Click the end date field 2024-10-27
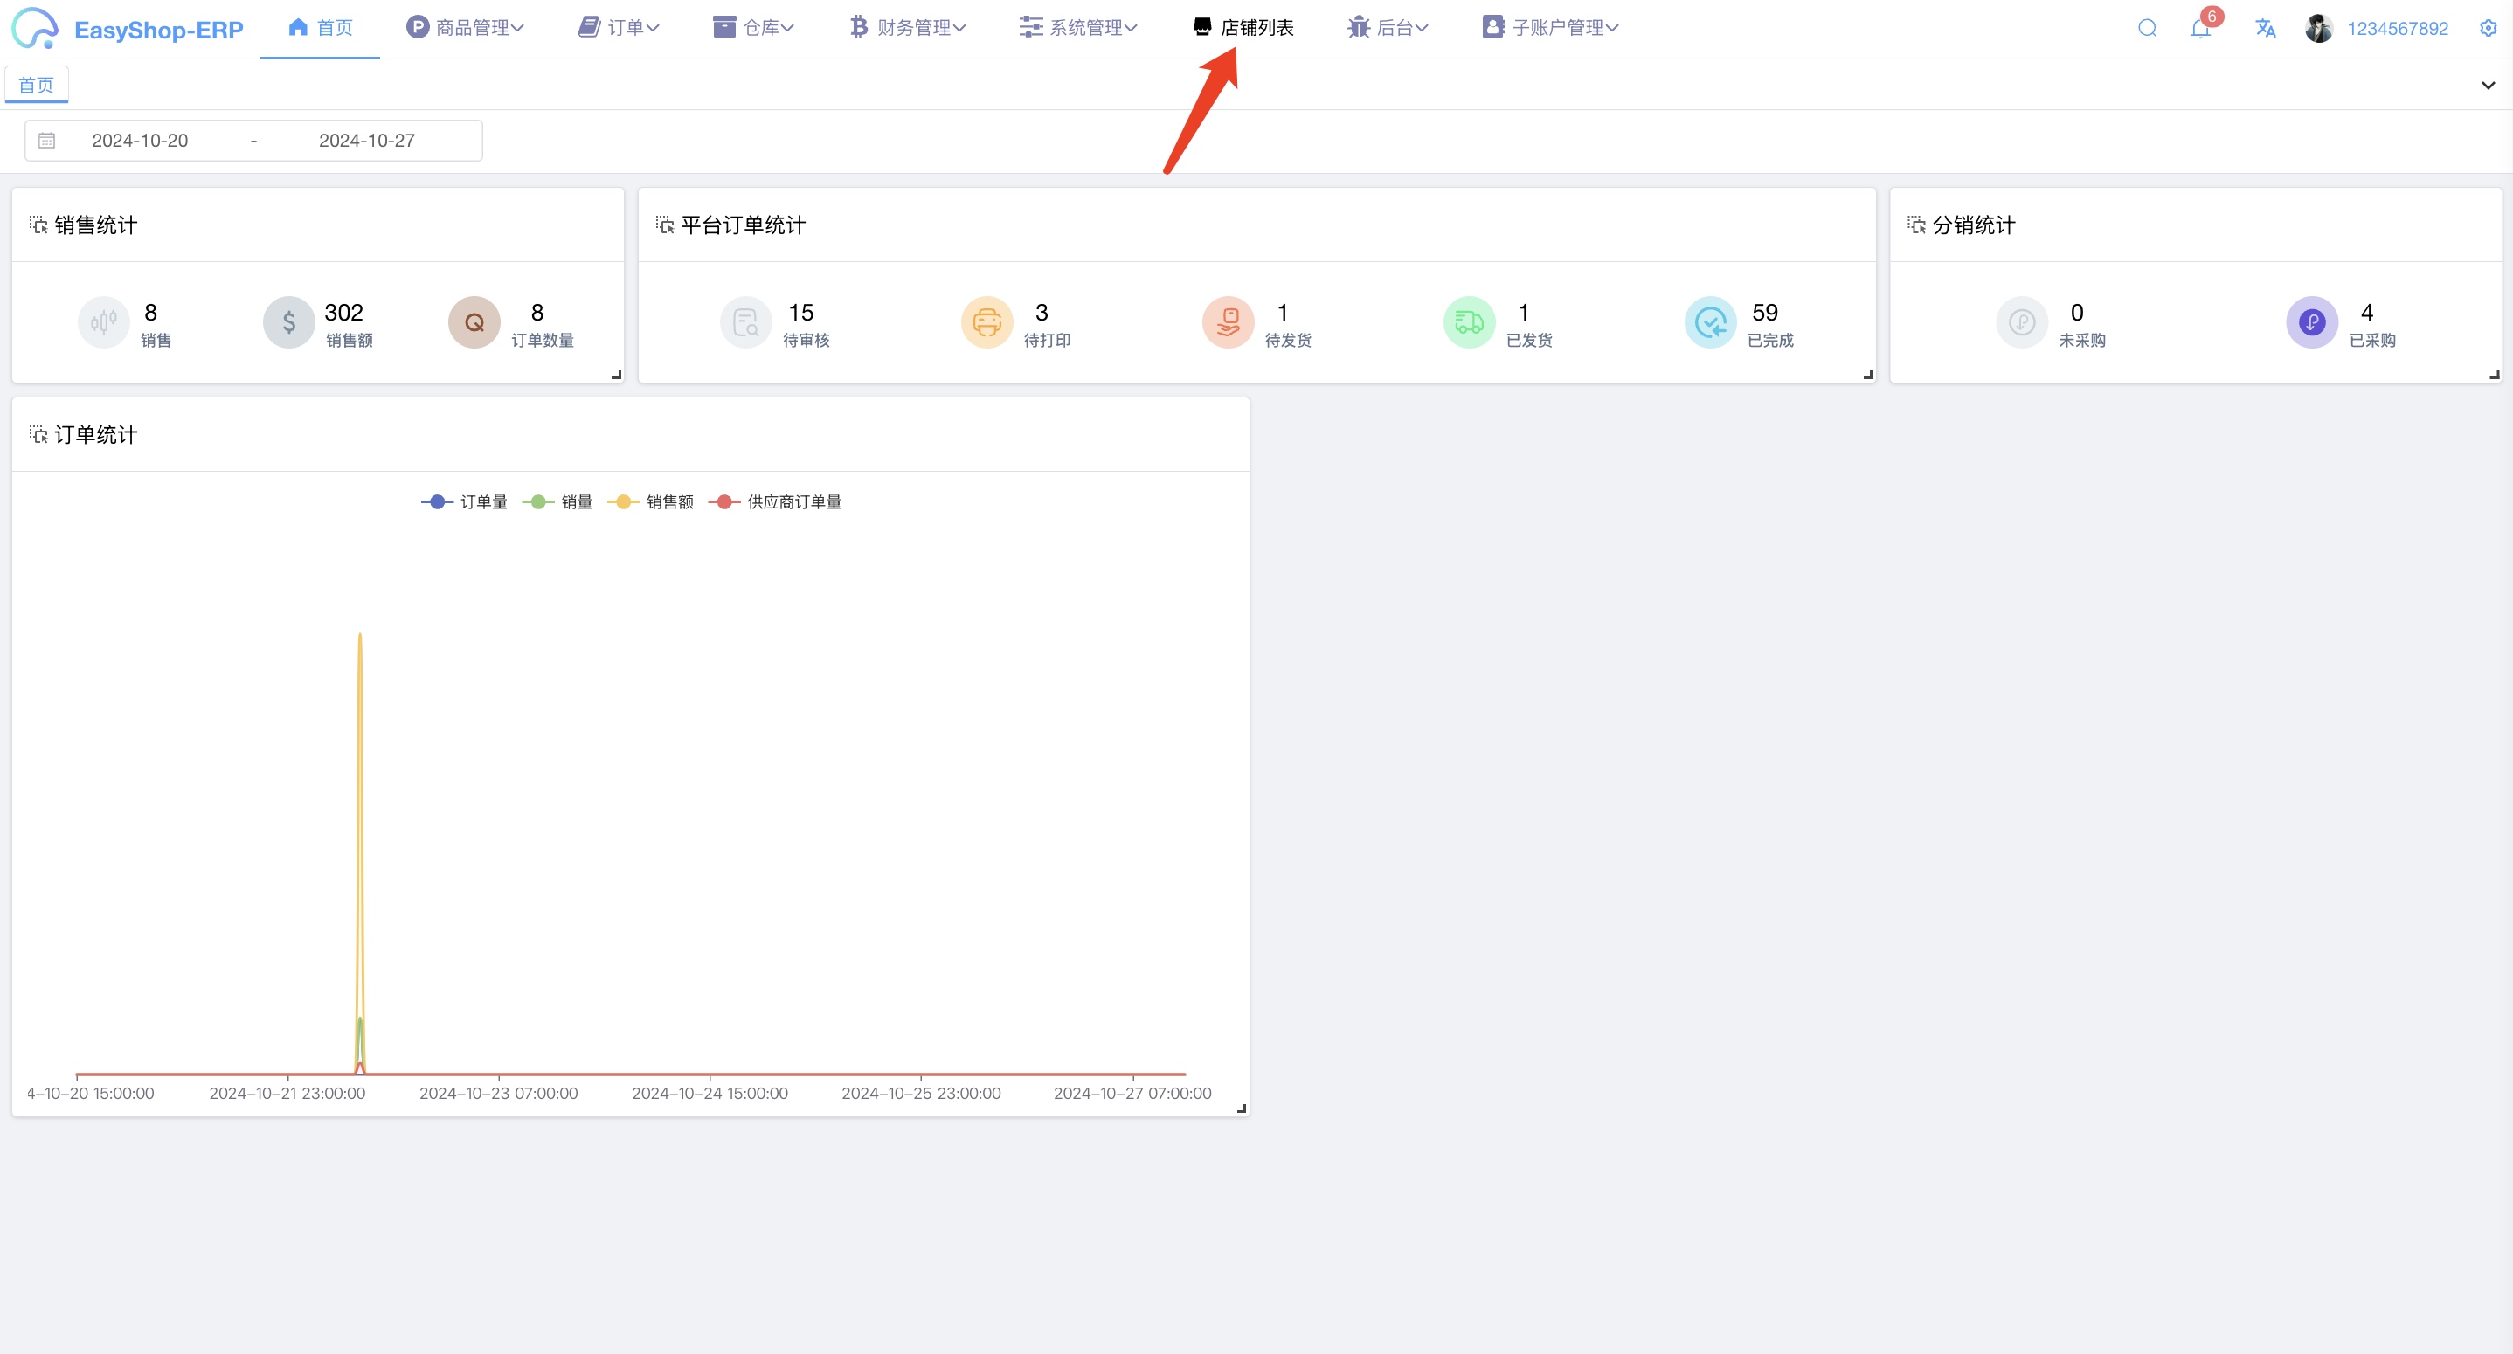This screenshot has height=1354, width=2513. (x=367, y=141)
